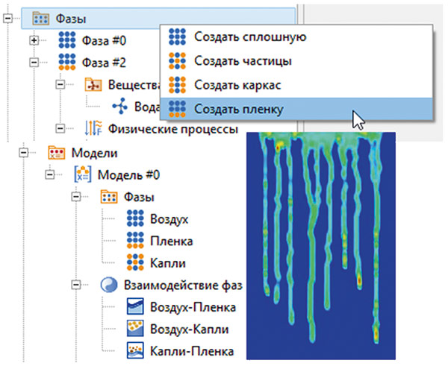Choose Создать сплошную menu entry

click(239, 36)
